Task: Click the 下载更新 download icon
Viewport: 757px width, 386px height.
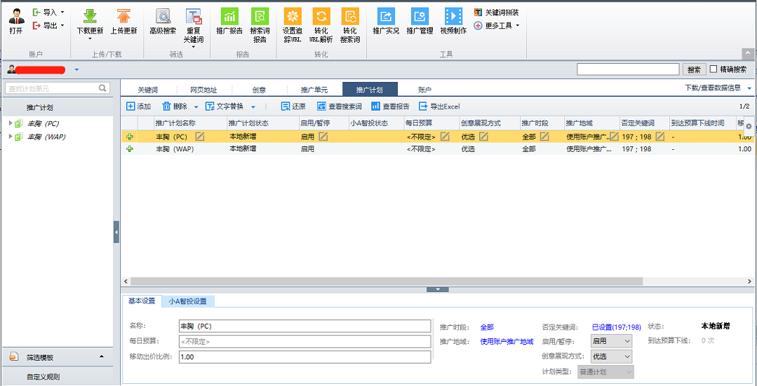Action: (89, 17)
